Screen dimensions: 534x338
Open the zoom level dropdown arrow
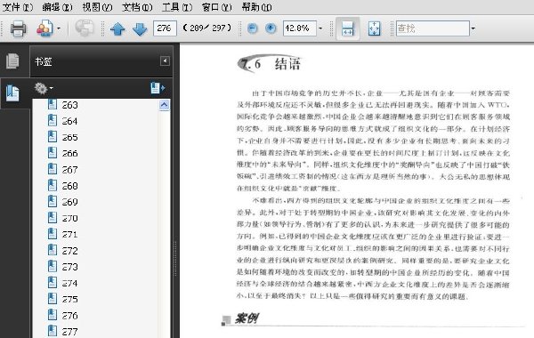[x=320, y=28]
